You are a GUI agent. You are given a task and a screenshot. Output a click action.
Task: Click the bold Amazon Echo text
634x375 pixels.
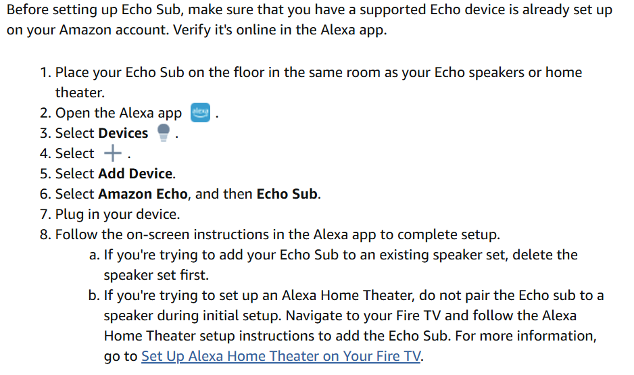point(143,194)
